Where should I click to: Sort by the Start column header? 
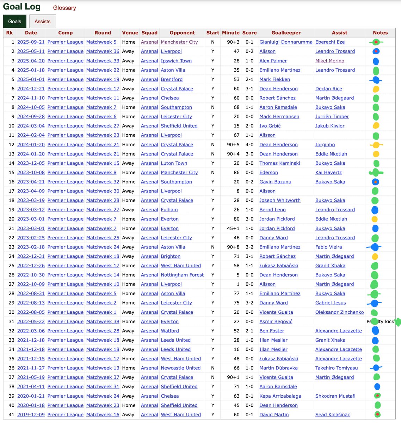pyautogui.click(x=213, y=33)
